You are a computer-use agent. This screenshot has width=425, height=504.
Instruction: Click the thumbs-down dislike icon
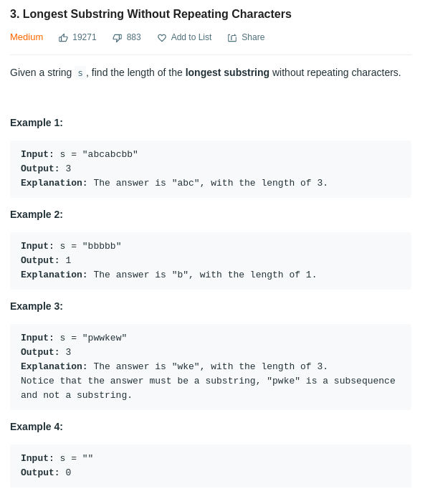(x=118, y=38)
